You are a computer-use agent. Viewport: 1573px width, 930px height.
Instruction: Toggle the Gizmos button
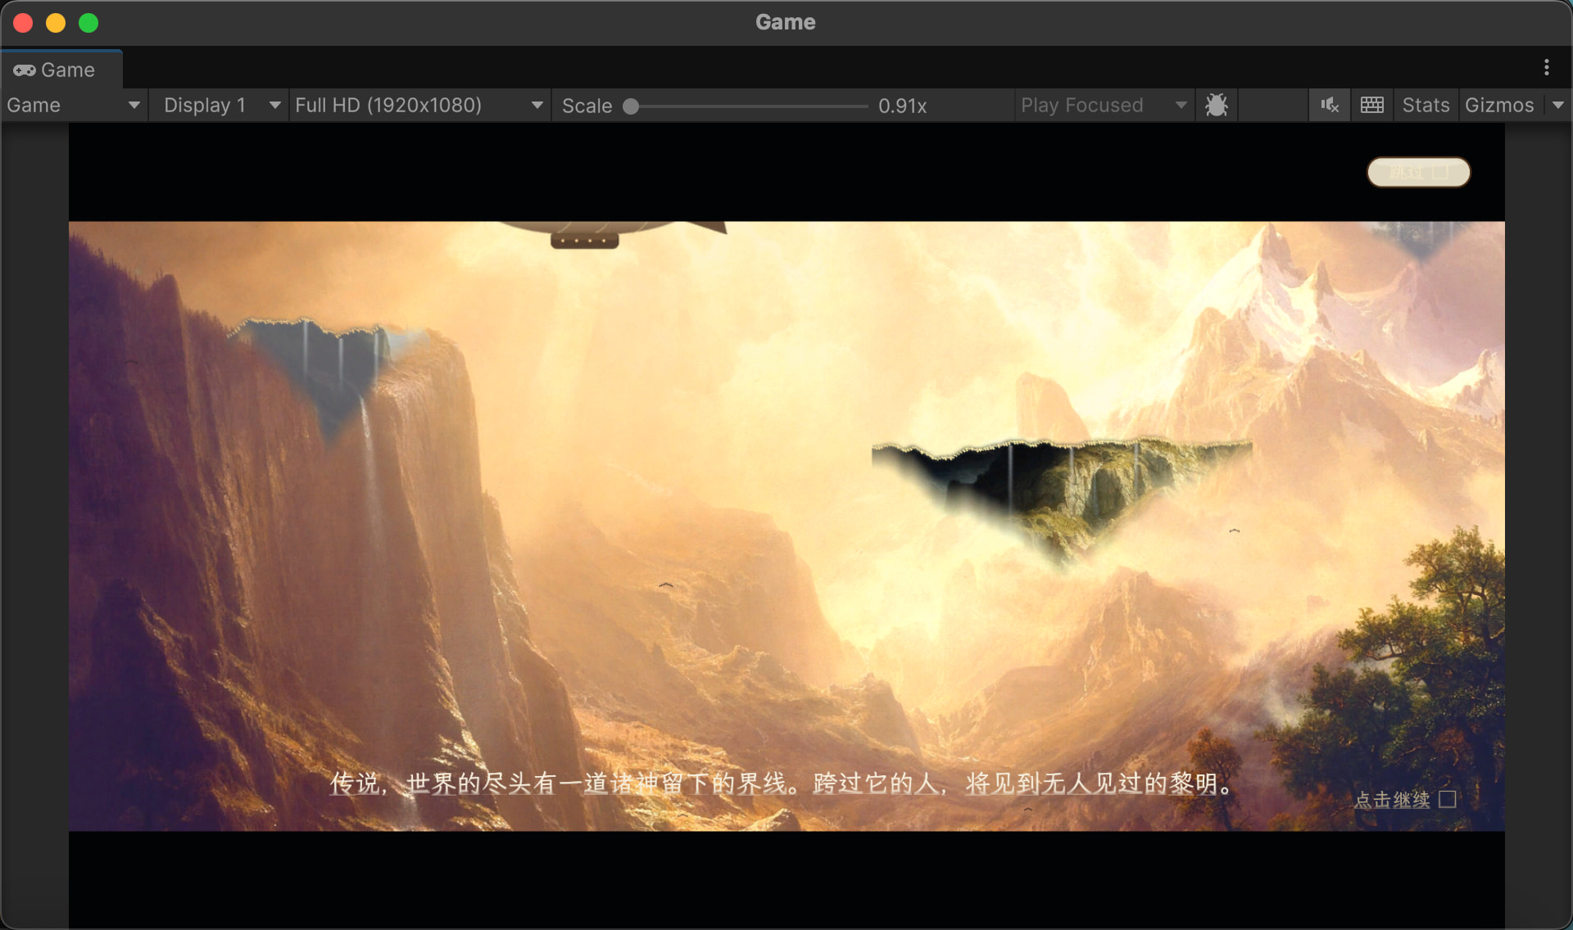click(1499, 106)
